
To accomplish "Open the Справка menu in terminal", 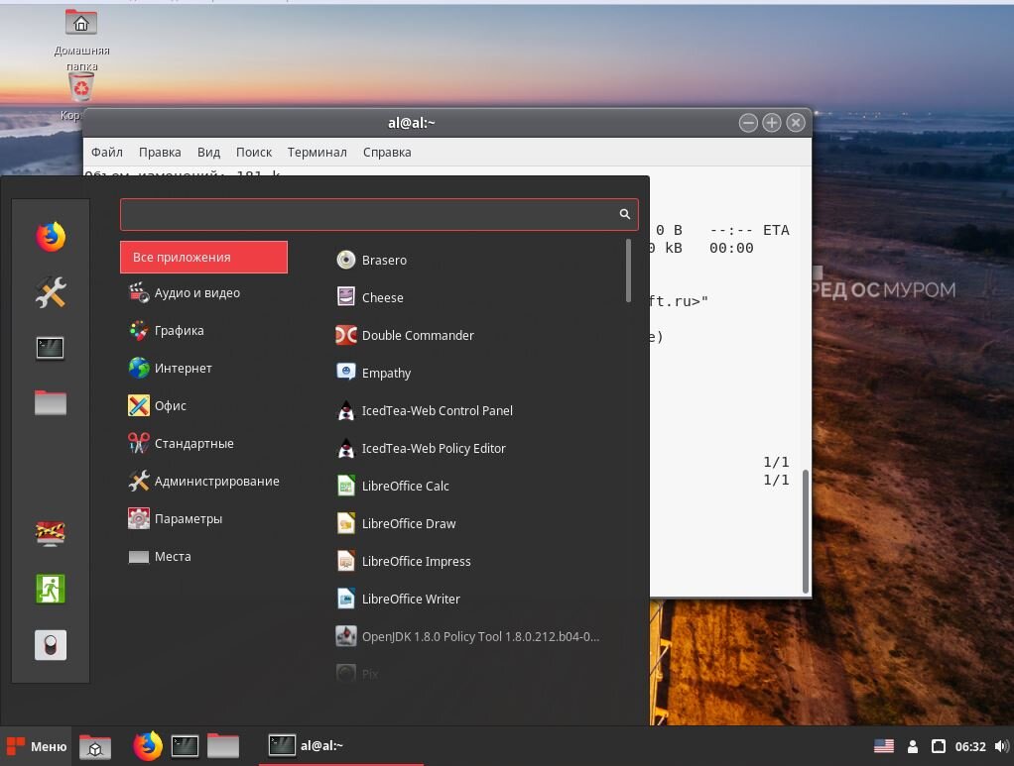I will click(x=387, y=152).
